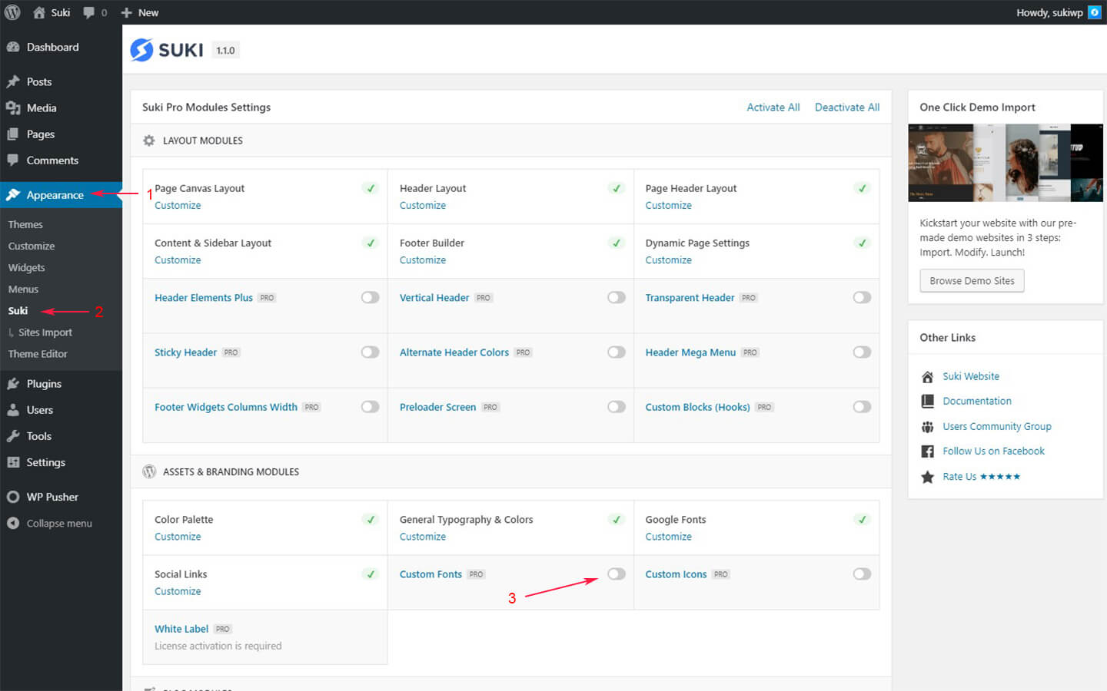1107x691 pixels.
Task: Select the Suki submenu item
Action: (x=18, y=310)
